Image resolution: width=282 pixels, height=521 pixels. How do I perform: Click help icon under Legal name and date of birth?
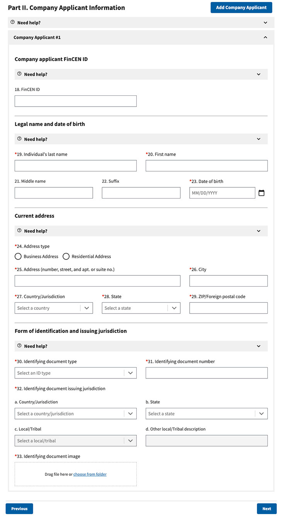click(19, 139)
